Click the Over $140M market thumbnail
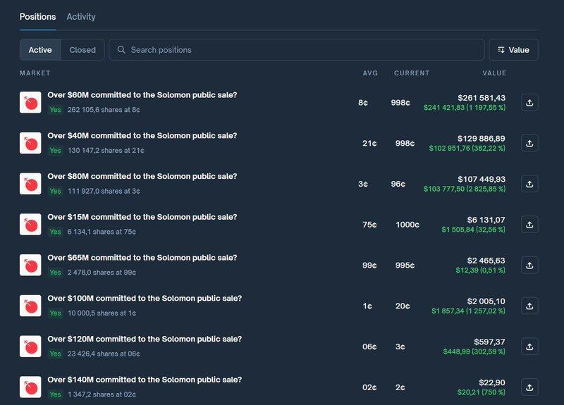Screen dimensions: 564x405 [30, 387]
